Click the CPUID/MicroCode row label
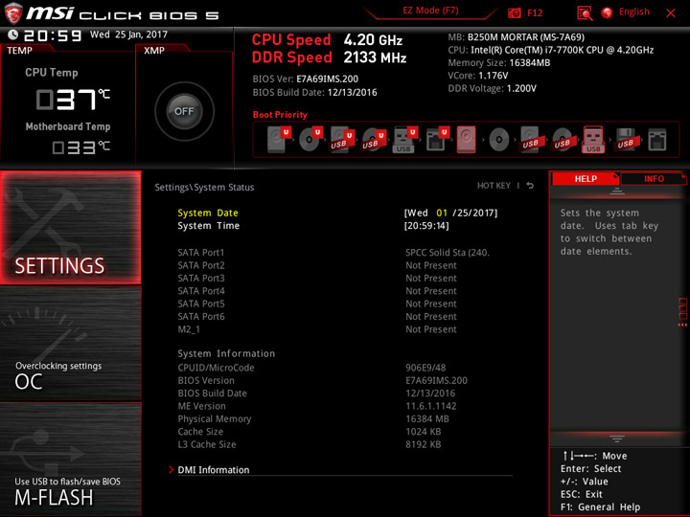The width and height of the screenshot is (690, 517). pos(216,368)
